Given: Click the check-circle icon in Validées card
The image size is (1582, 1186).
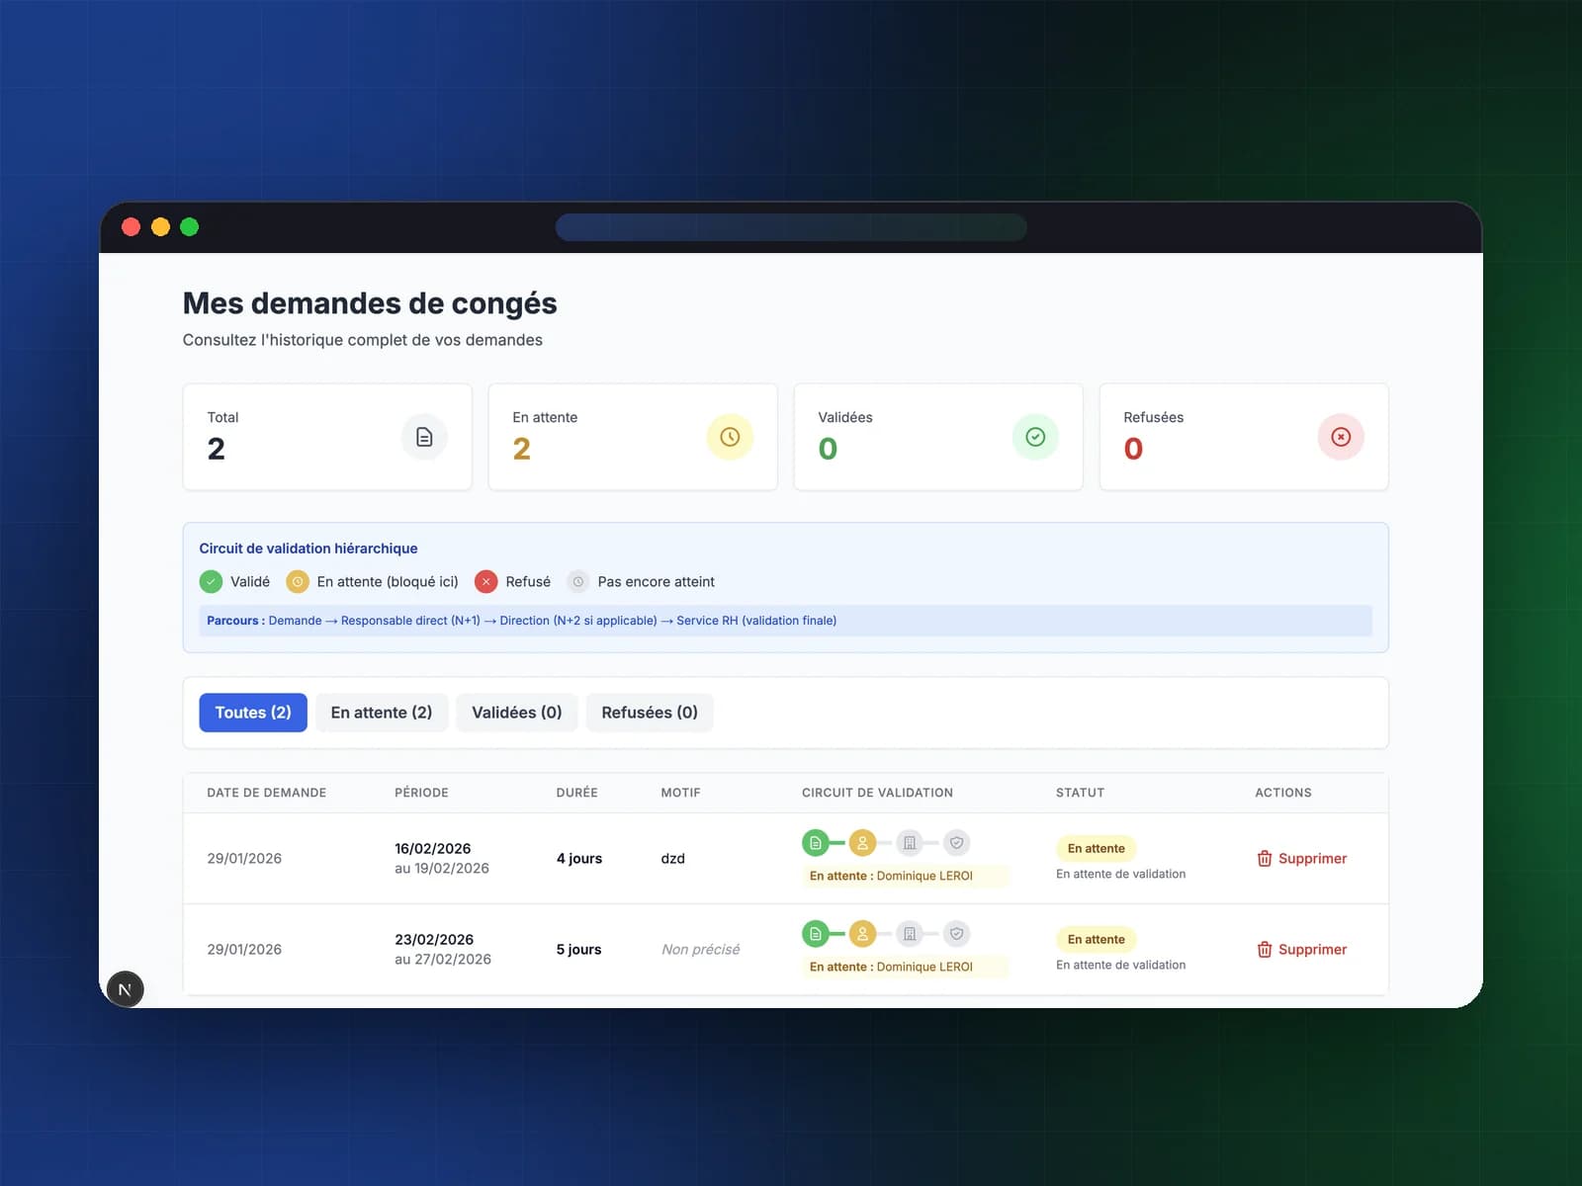Looking at the screenshot, I should click(x=1035, y=437).
